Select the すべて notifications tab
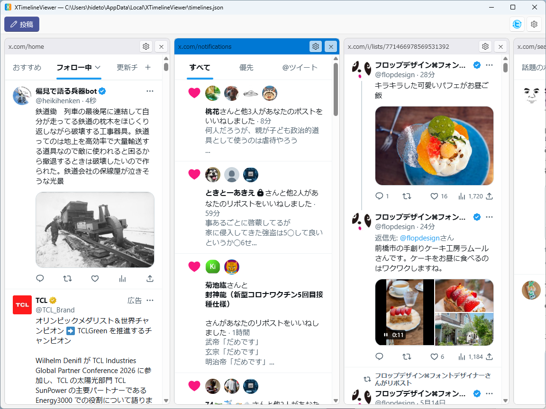This screenshot has height=409, width=546. click(200, 68)
